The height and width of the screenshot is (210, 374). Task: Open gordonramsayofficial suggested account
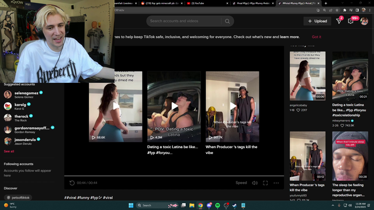pyautogui.click(x=29, y=129)
